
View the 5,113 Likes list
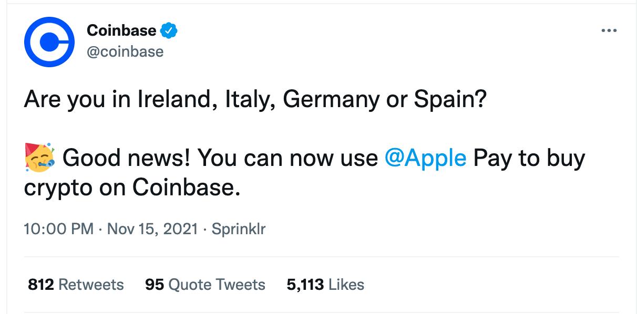pos(325,284)
